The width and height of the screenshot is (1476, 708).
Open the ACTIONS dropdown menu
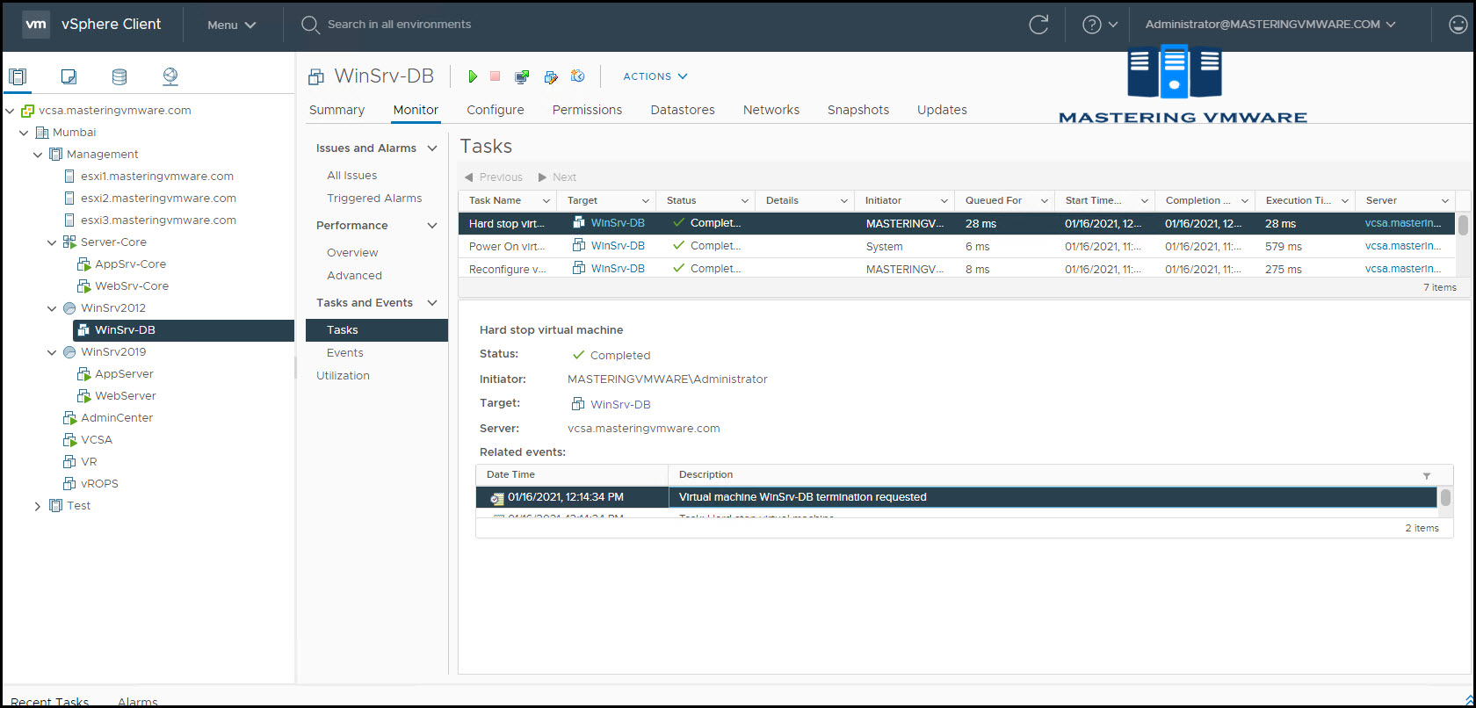pos(655,76)
